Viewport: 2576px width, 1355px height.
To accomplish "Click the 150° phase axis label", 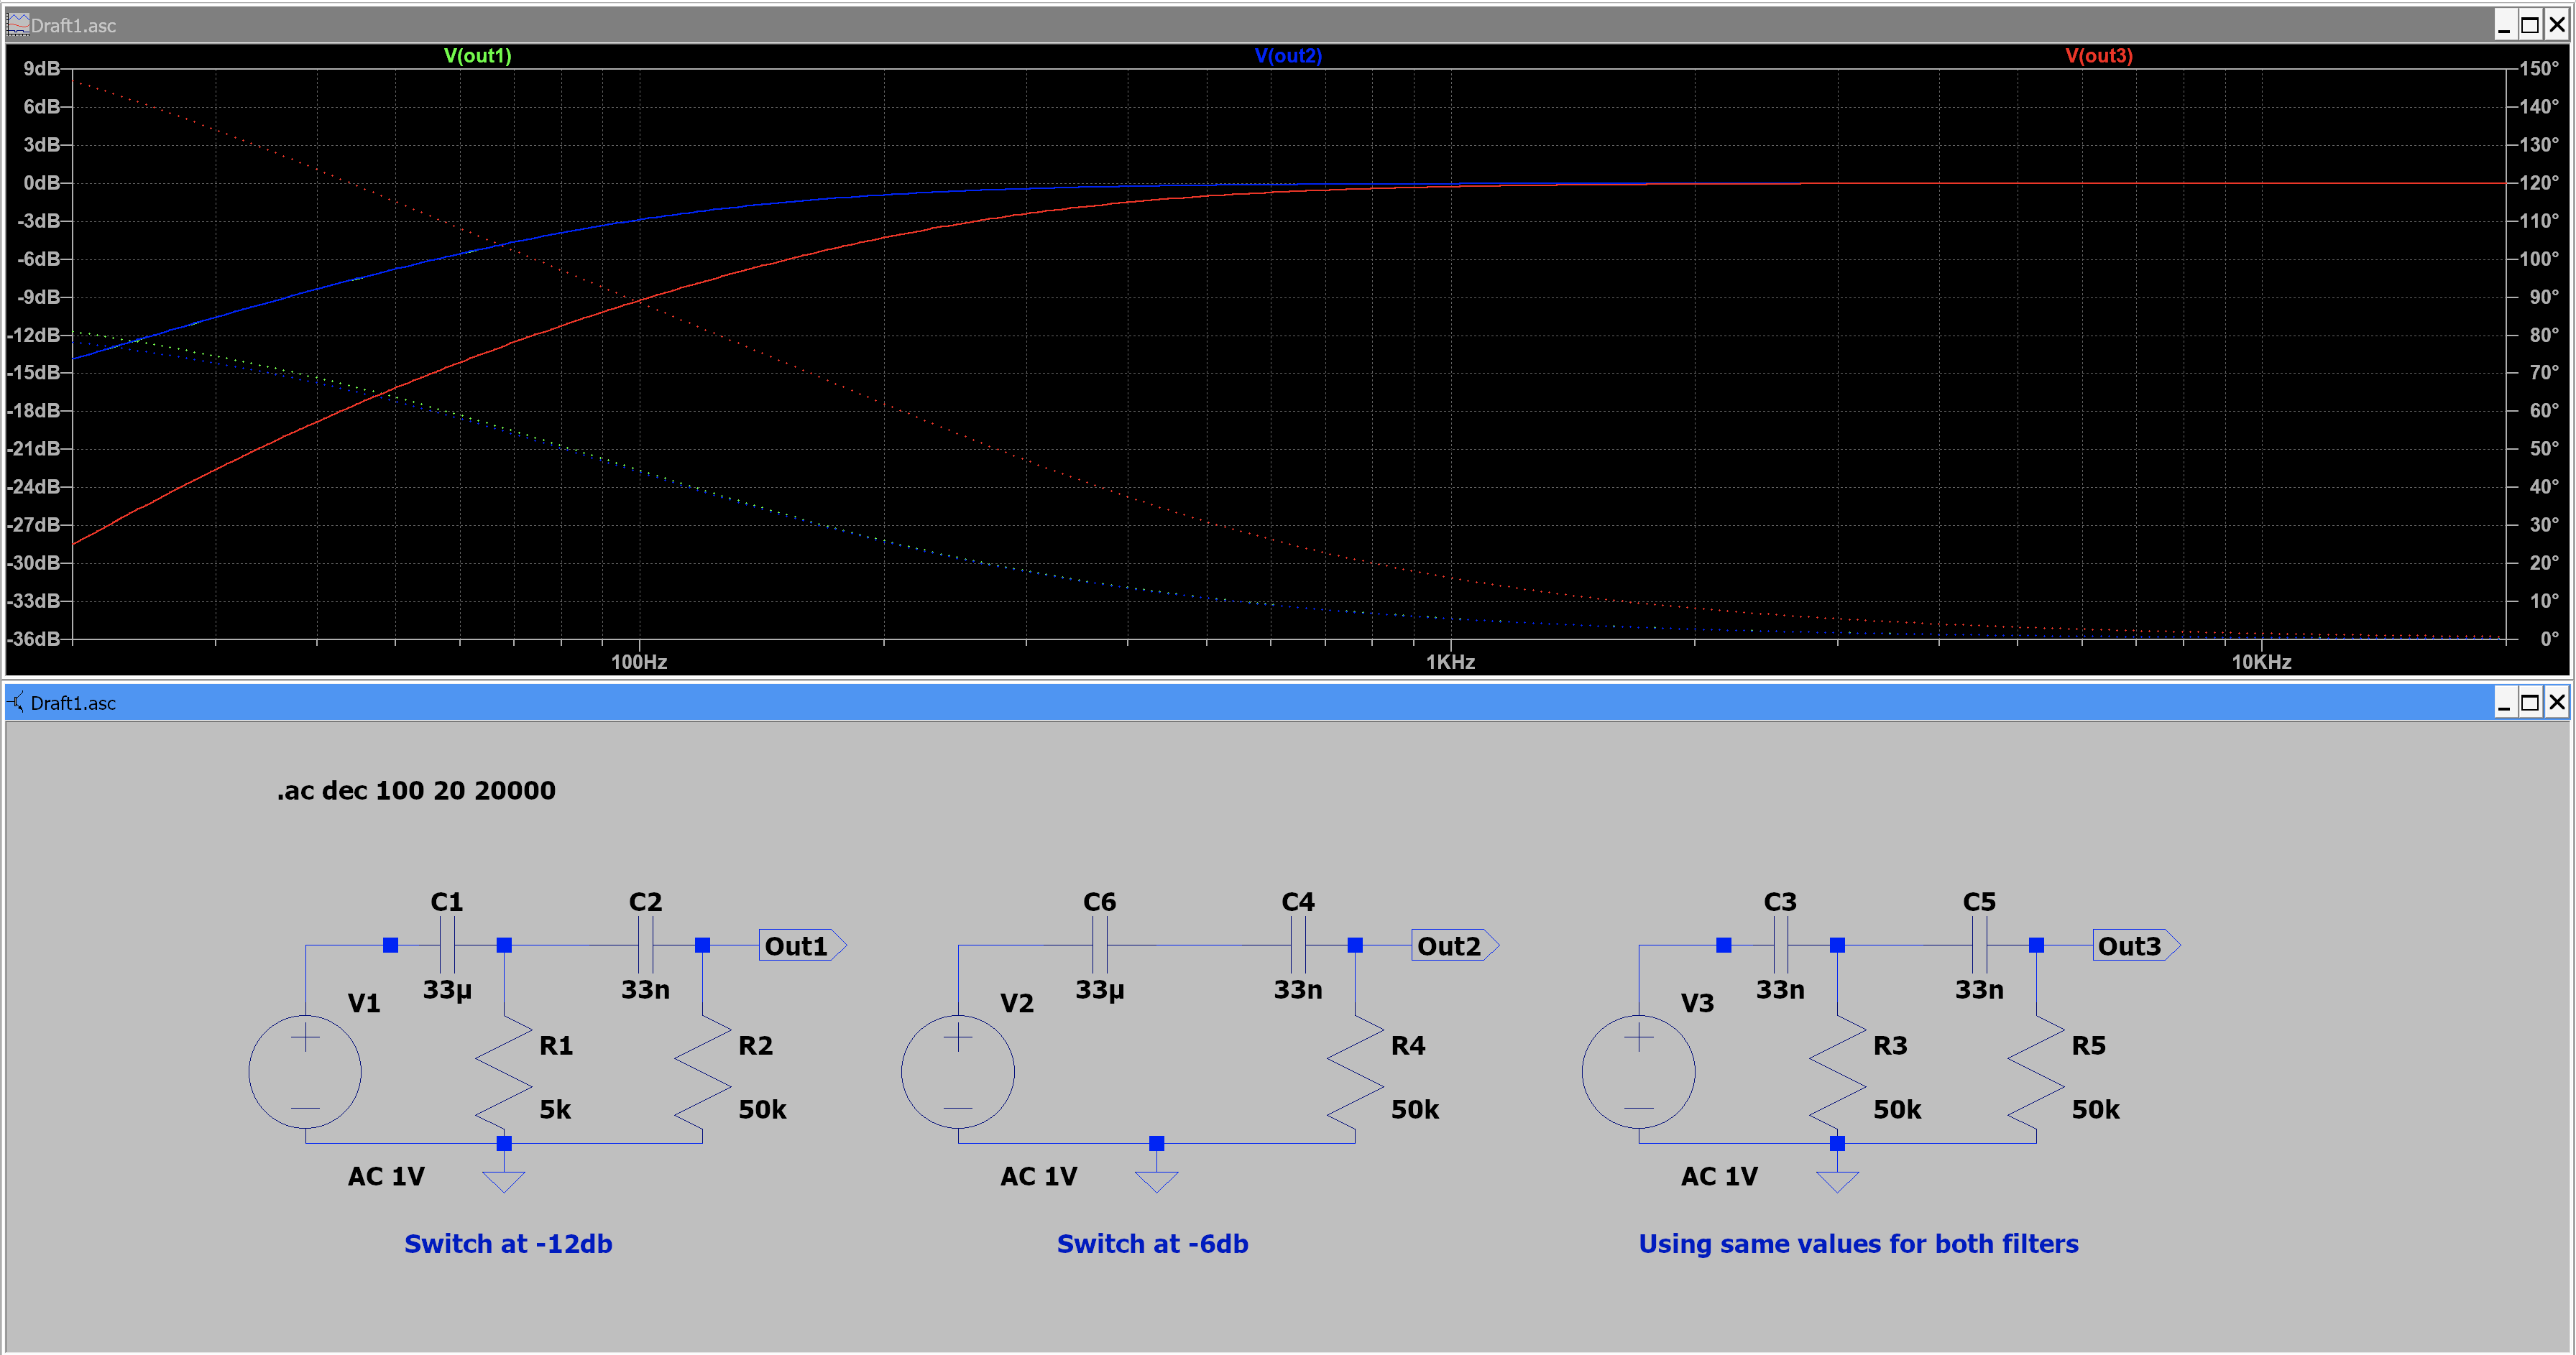I will pyautogui.click(x=2539, y=69).
